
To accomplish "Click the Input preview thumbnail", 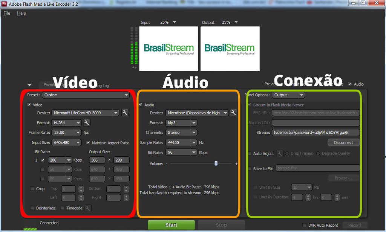I will pyautogui.click(x=168, y=49).
